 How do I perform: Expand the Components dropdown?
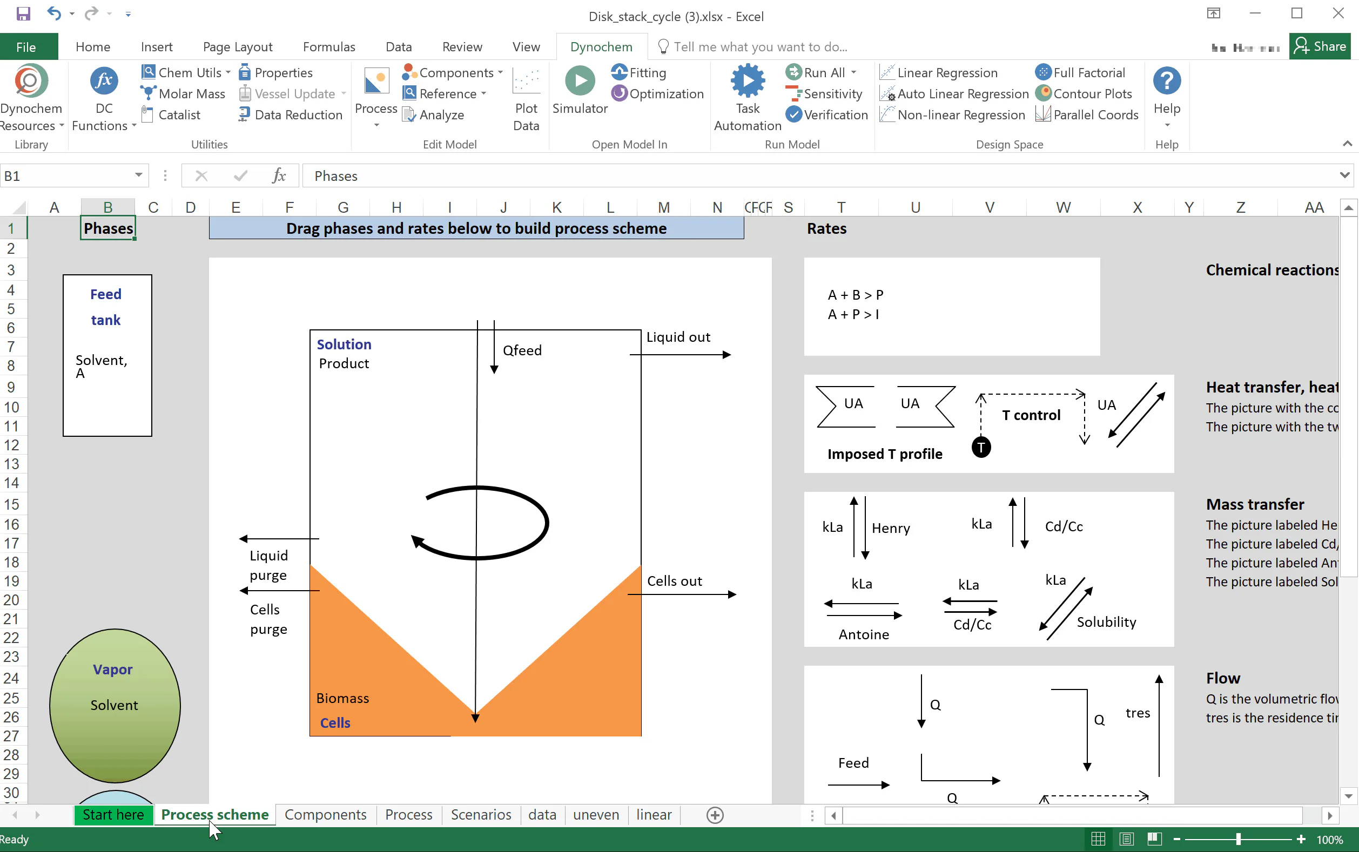500,73
